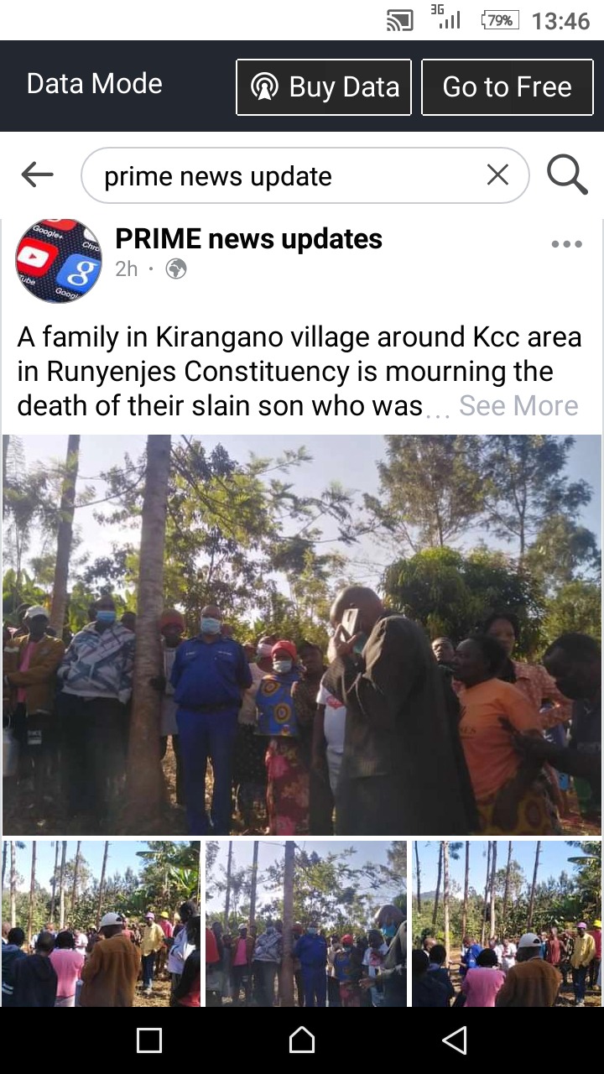Tap the magnifying glass search icon
The image size is (604, 1074).
click(x=567, y=175)
